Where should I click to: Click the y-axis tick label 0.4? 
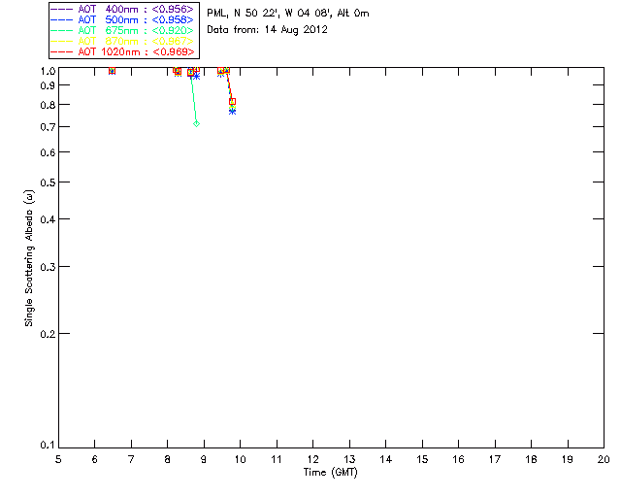[x=48, y=219]
